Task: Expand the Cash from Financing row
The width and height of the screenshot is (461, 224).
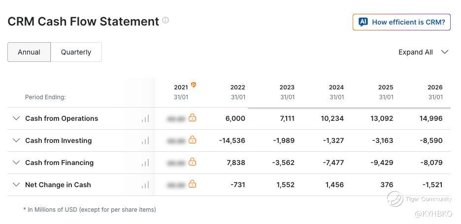Action: pyautogui.click(x=16, y=162)
